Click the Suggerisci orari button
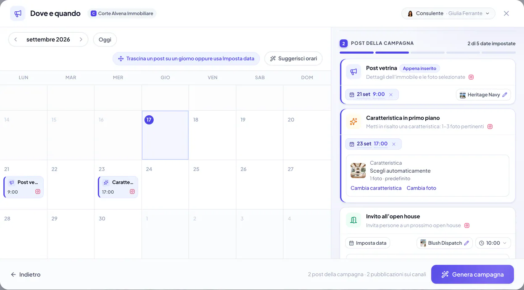Image resolution: width=524 pixels, height=290 pixels. coord(293,58)
